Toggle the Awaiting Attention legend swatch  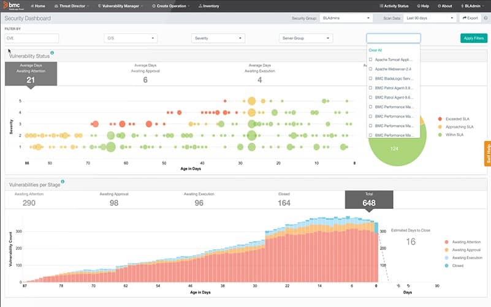pyautogui.click(x=446, y=242)
